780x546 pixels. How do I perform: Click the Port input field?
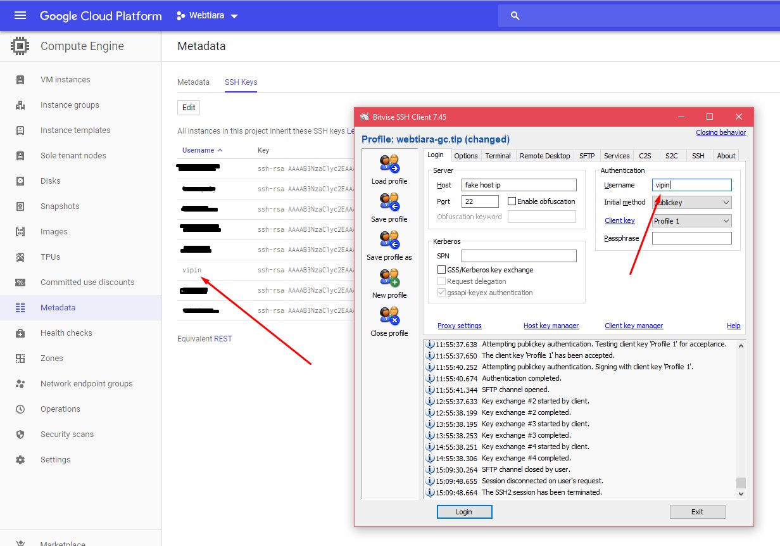[x=481, y=201]
